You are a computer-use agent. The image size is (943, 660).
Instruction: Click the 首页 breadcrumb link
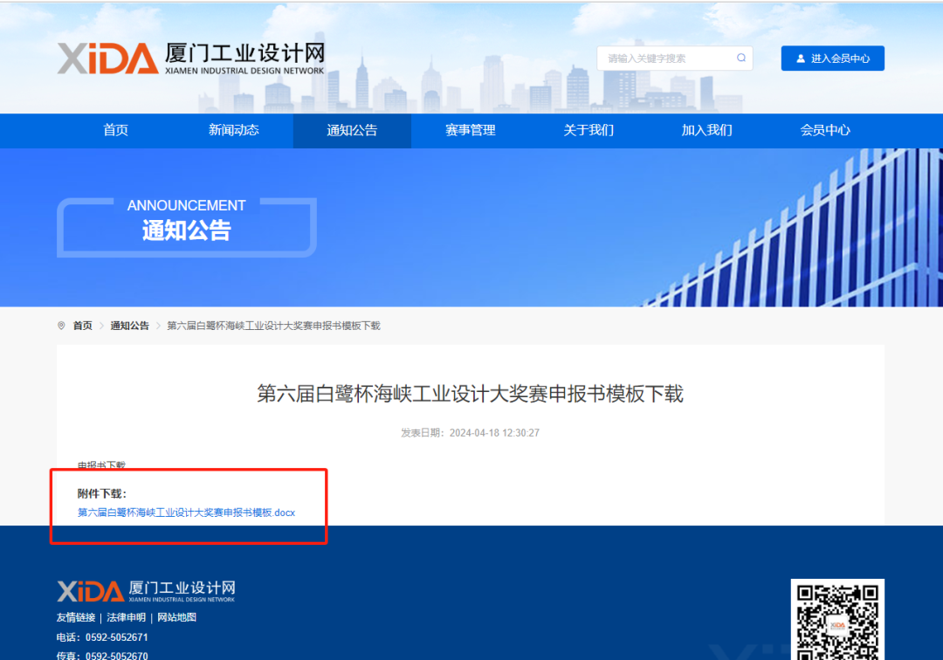click(x=82, y=326)
